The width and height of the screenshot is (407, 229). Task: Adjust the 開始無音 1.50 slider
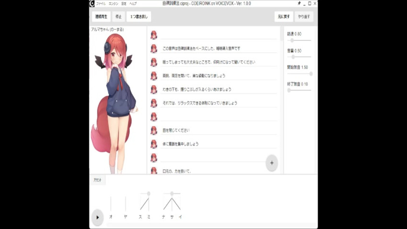(299, 74)
